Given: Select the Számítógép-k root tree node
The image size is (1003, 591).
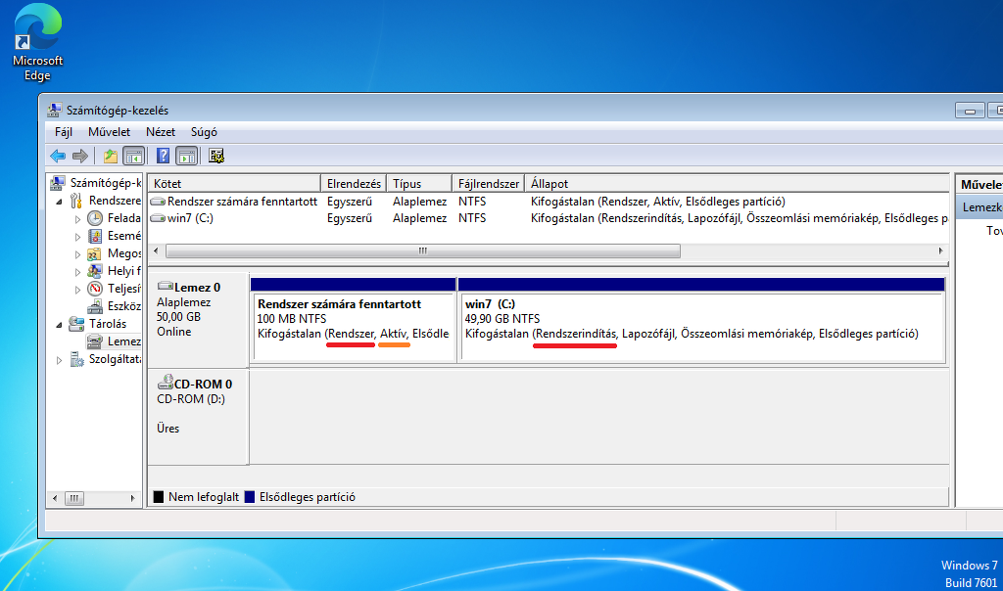Looking at the screenshot, I should pos(106,183).
